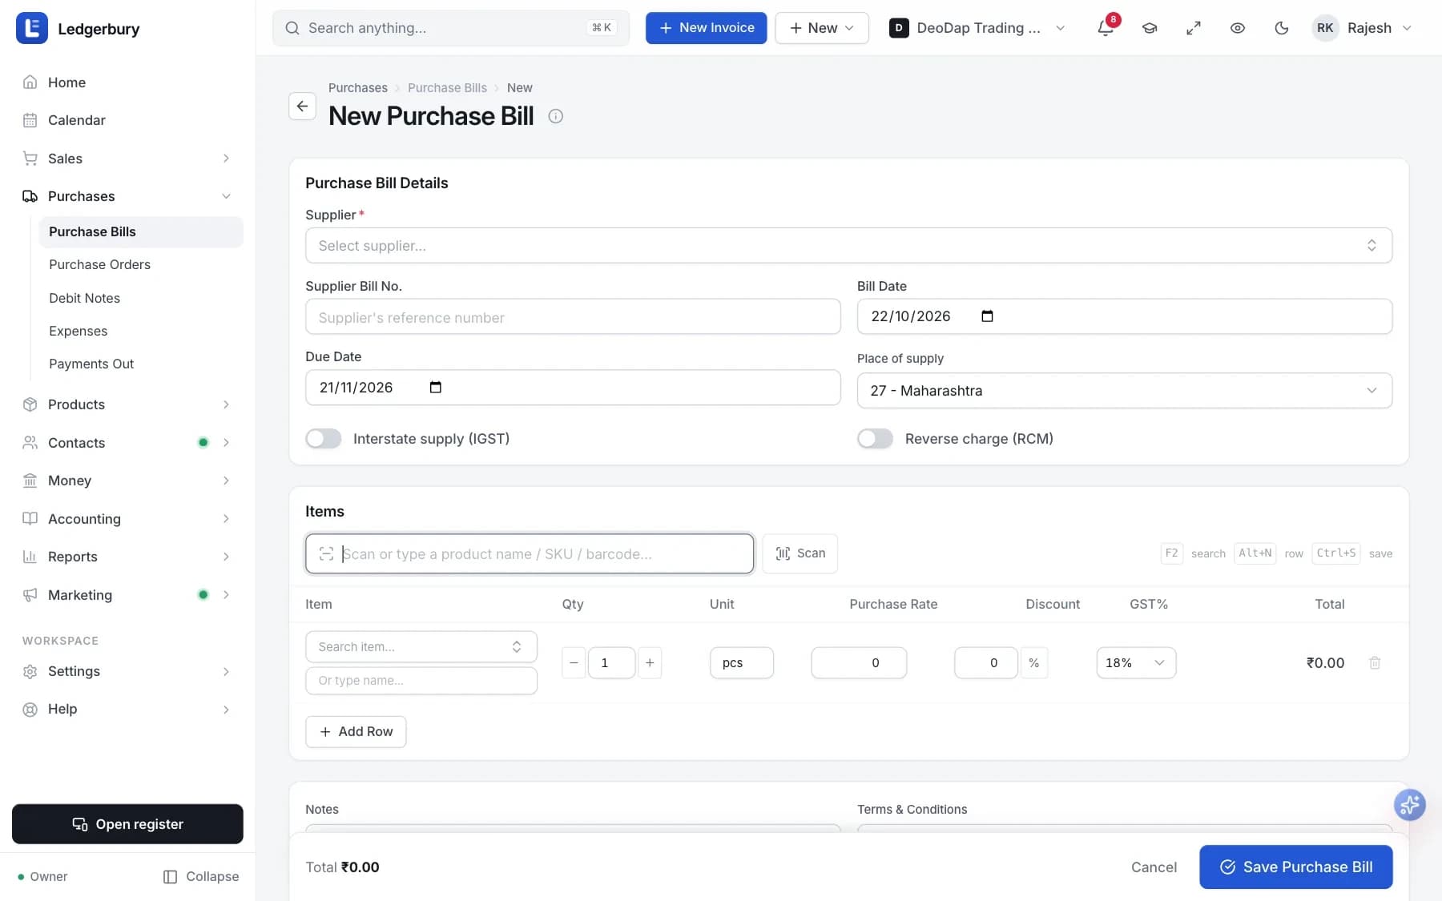Enable Reverse charge (RCM) switch
This screenshot has width=1442, height=901.
[x=875, y=439]
